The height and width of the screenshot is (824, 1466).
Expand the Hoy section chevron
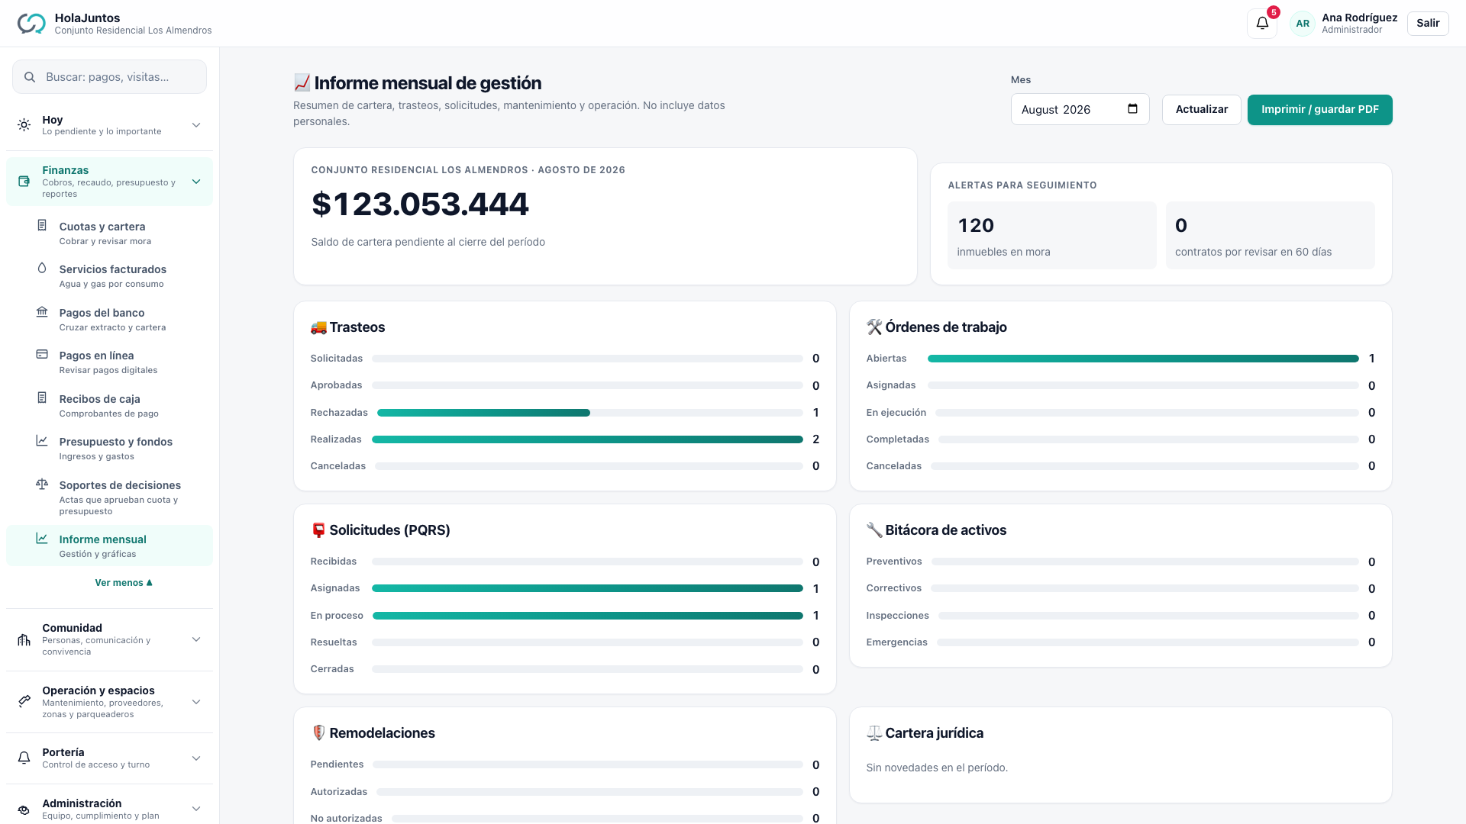tap(196, 125)
